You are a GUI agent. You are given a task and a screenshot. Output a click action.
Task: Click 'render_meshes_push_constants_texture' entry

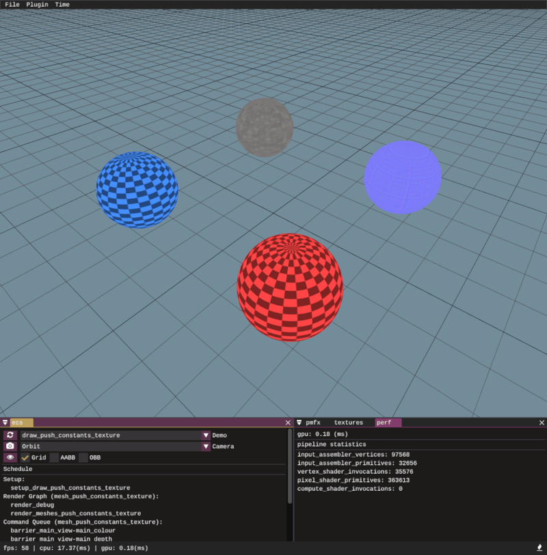tap(76, 513)
